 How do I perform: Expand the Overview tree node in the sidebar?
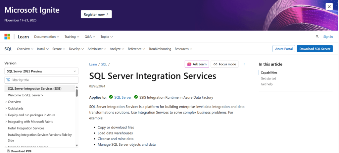coord(6,102)
